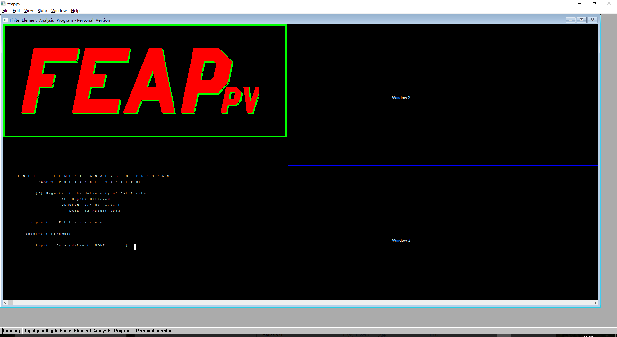The height and width of the screenshot is (337, 617).
Task: Click the Input Data filename prompt cursor
Action: tap(135, 247)
